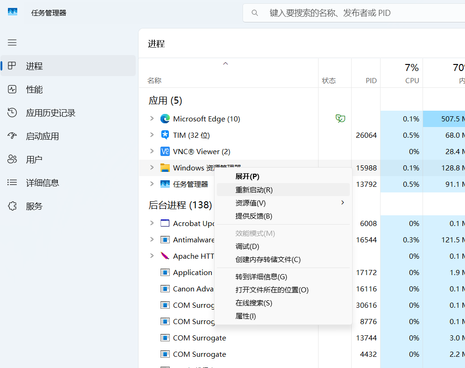Click the 507.5 memory value for Edge
The height and width of the screenshot is (368, 465).
pos(450,119)
